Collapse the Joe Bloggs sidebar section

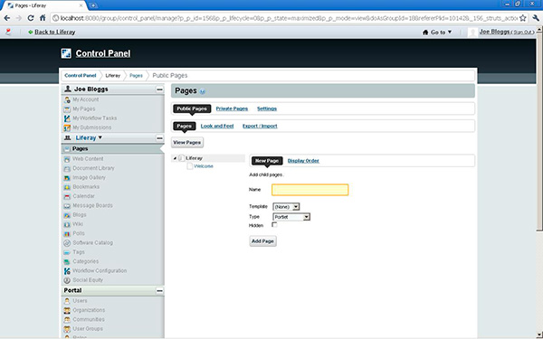click(159, 89)
